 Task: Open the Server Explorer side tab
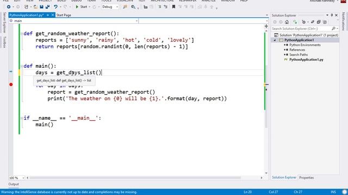(4, 23)
